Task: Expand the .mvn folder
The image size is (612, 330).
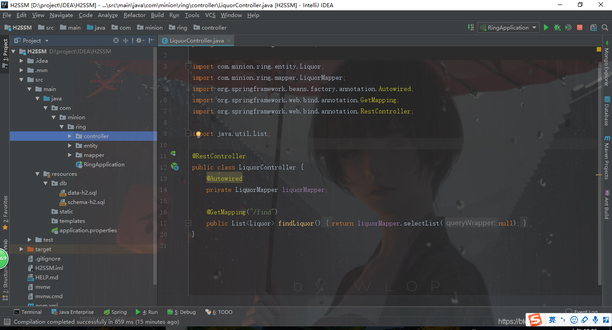Action: [x=22, y=70]
